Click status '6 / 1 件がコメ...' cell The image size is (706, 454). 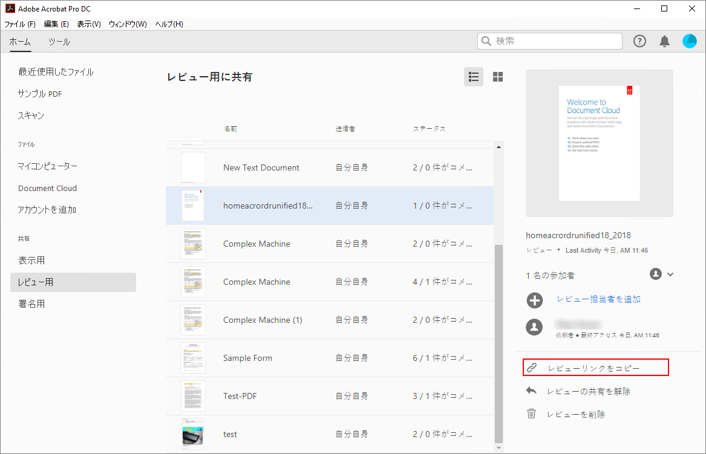tap(443, 358)
